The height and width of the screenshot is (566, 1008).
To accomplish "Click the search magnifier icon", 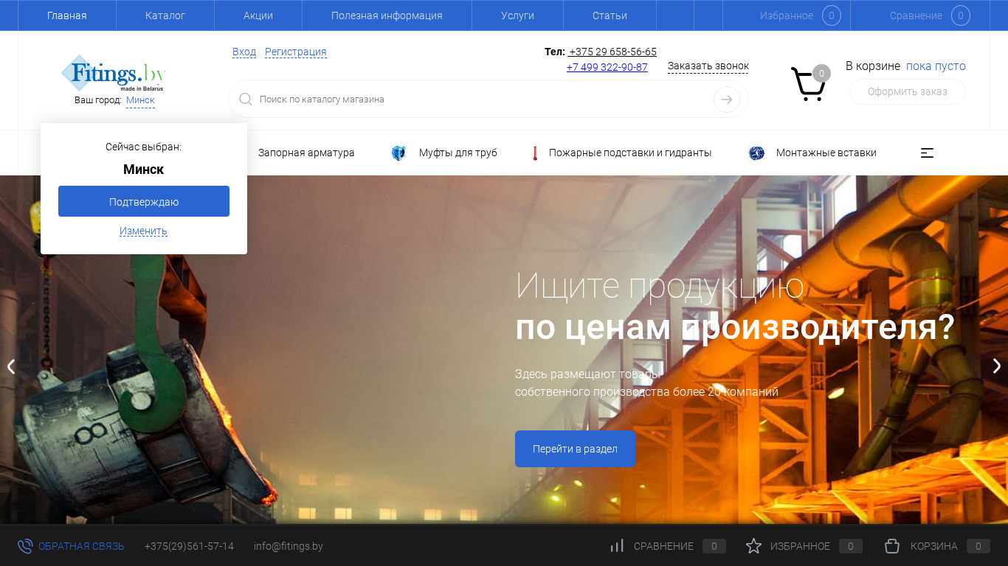I will coord(246,99).
